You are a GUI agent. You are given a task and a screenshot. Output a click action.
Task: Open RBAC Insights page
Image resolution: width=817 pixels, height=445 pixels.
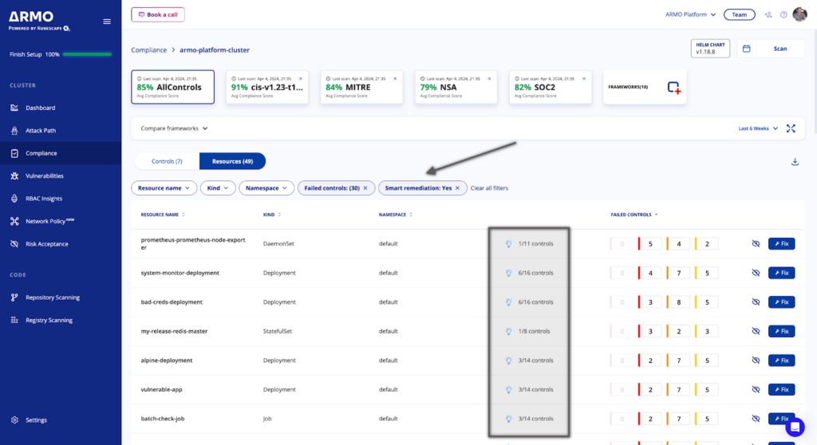coord(44,199)
